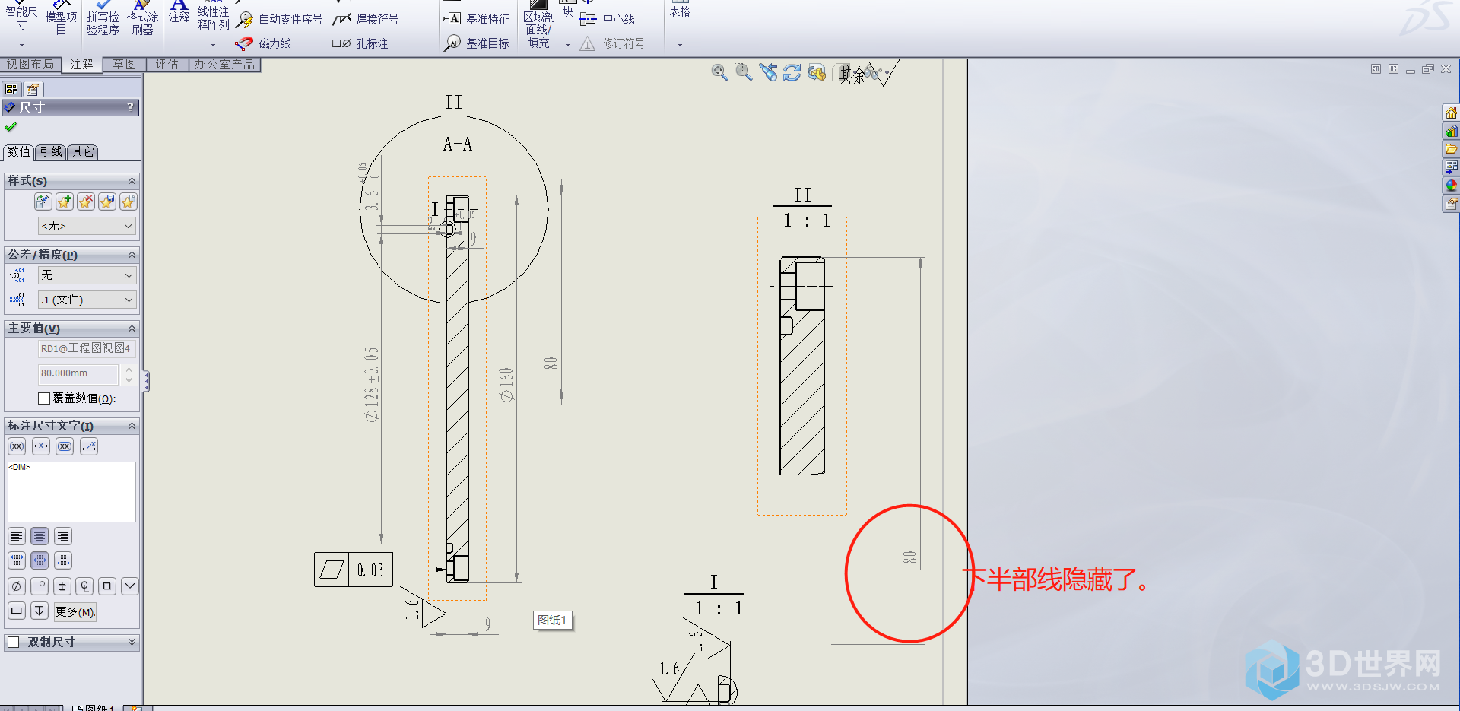The image size is (1460, 711).
Task: Click Zoom to Fit magnifier icon
Action: [x=719, y=72]
